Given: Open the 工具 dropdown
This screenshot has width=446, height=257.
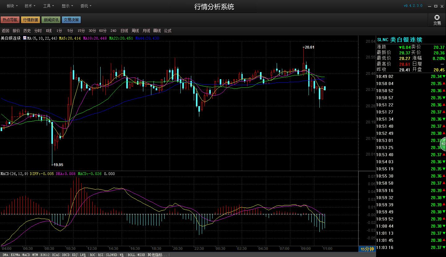Looking at the screenshot, I should [49, 6].
